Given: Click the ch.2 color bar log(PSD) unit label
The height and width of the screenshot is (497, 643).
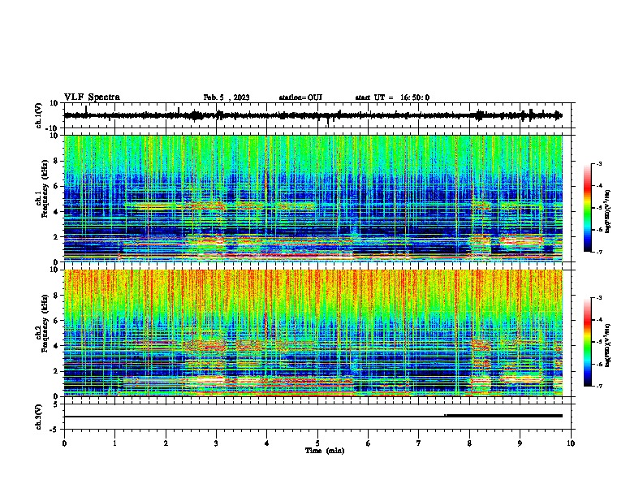Looking at the screenshot, I should 607,345.
